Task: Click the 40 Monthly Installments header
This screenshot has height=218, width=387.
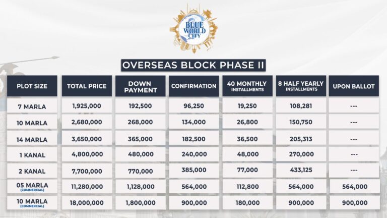Action: (x=247, y=86)
